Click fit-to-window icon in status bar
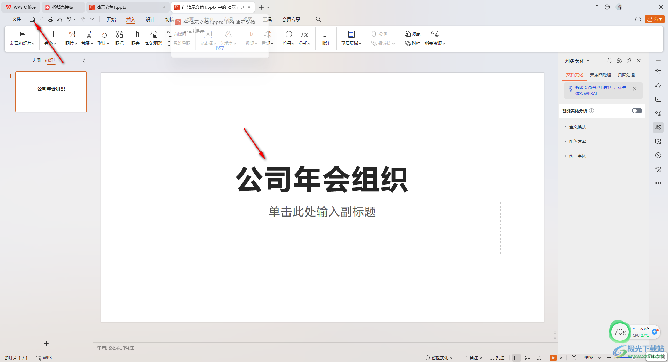 (x=574, y=358)
